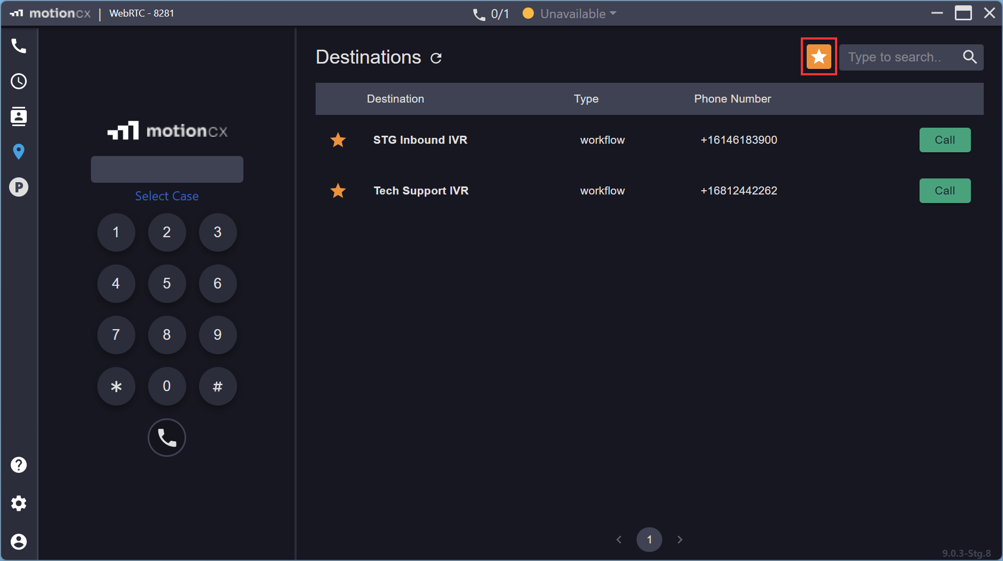Dial digit 4 on keypad
The width and height of the screenshot is (1003, 561).
point(116,284)
